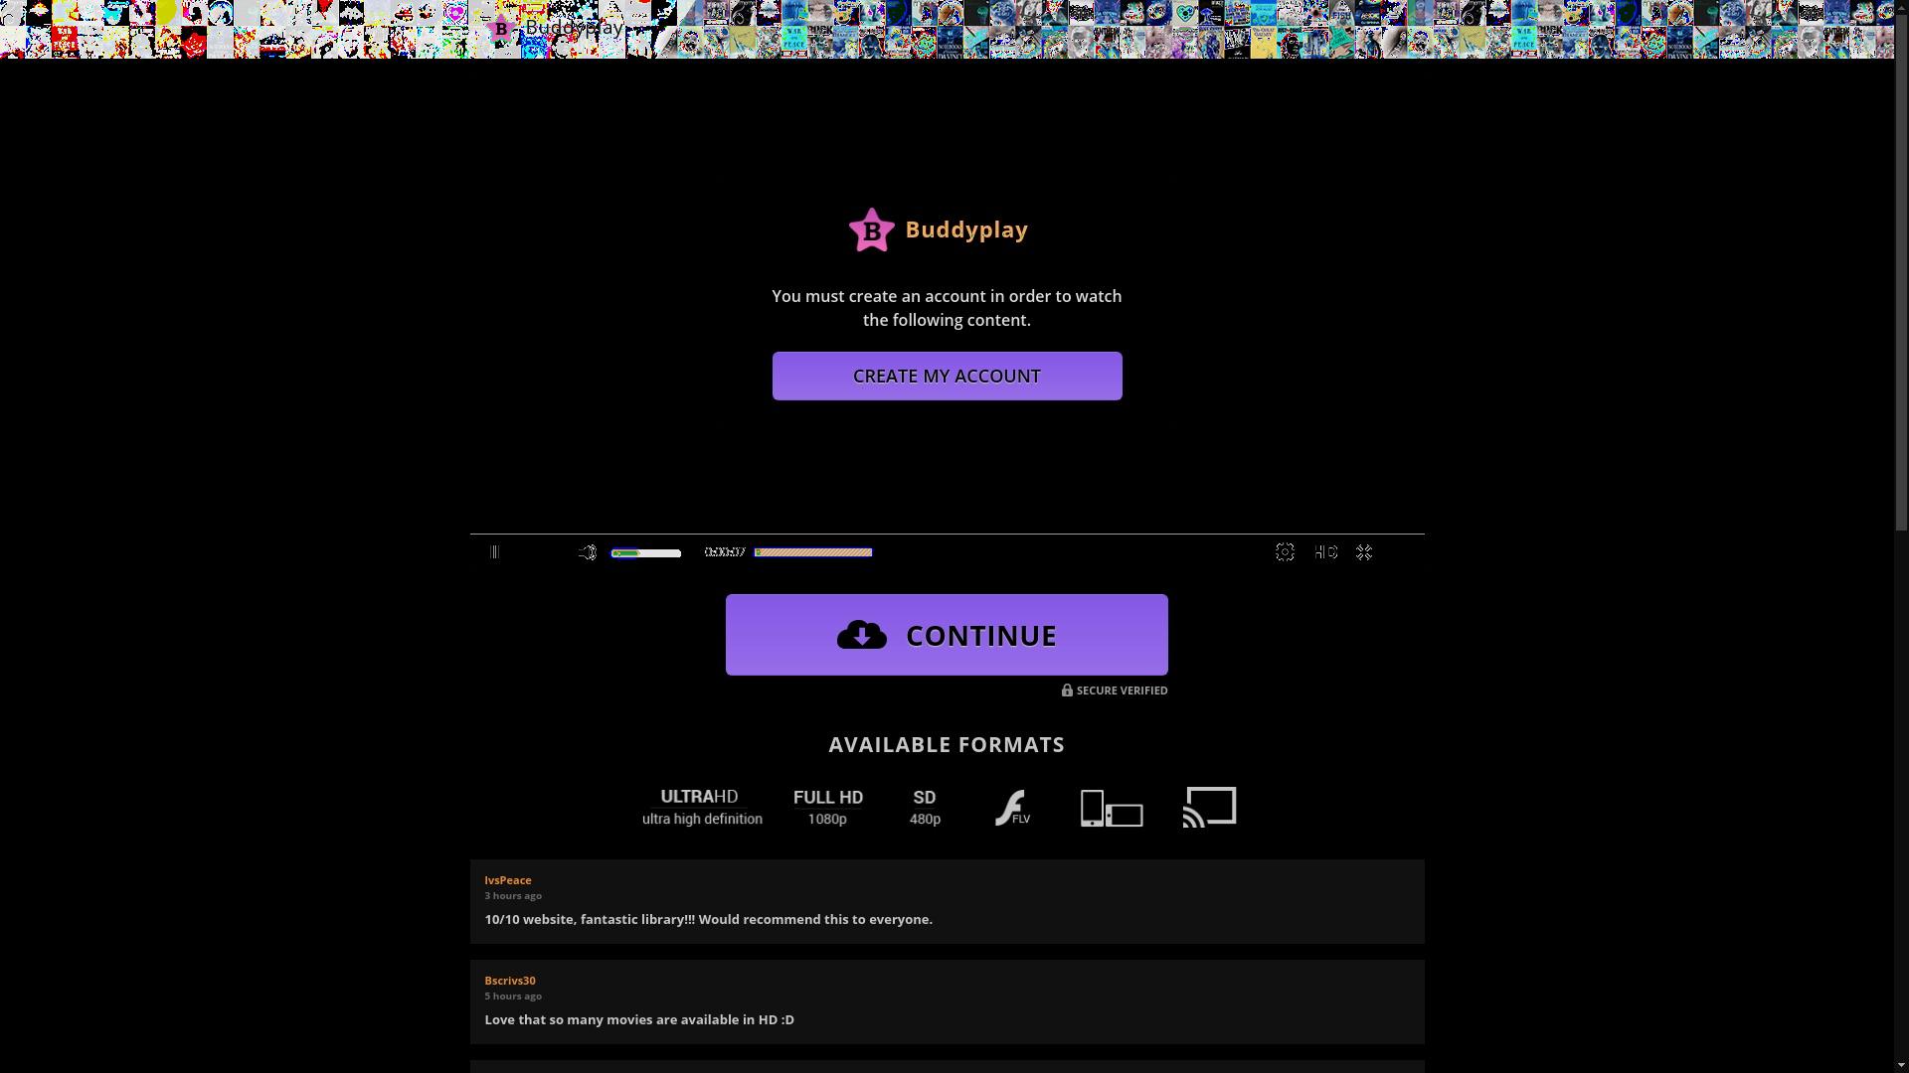Open player settings gear icon

[x=1285, y=552]
